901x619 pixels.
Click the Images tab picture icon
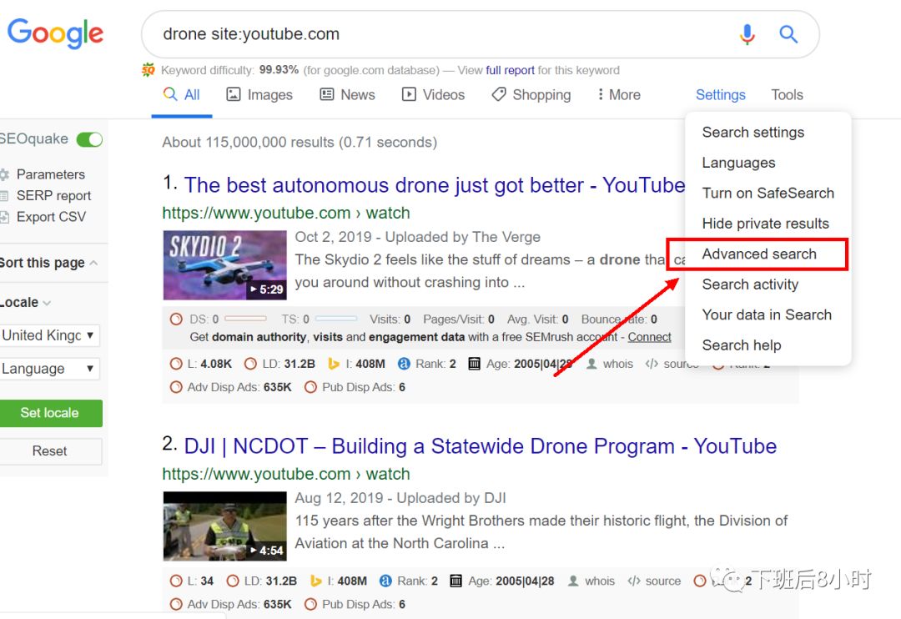tap(234, 94)
